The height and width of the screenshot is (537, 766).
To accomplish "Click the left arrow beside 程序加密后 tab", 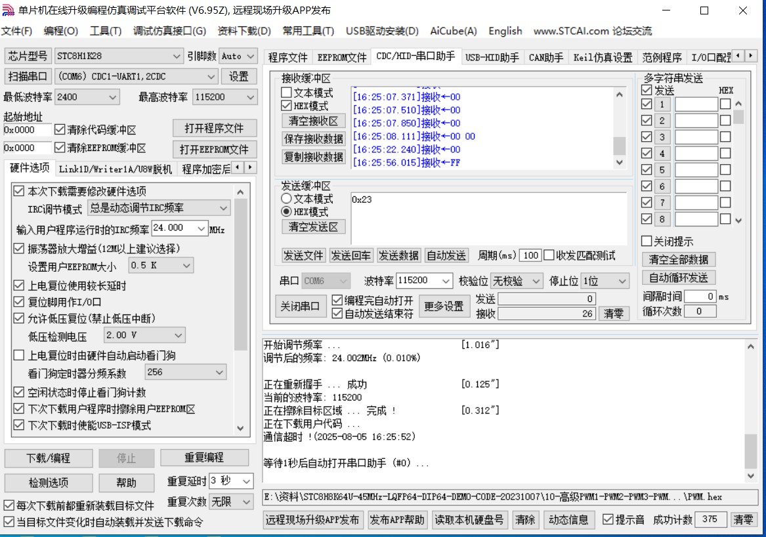I will click(238, 167).
